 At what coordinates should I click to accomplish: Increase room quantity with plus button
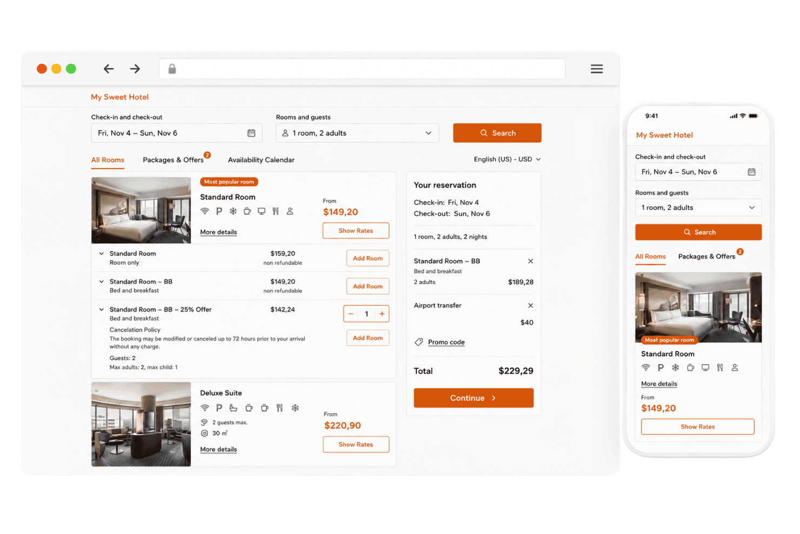382,314
